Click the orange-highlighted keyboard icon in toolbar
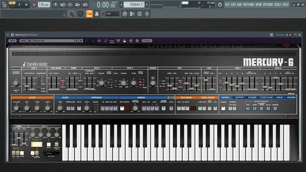The height and width of the screenshot is (172, 306). coord(90,14)
